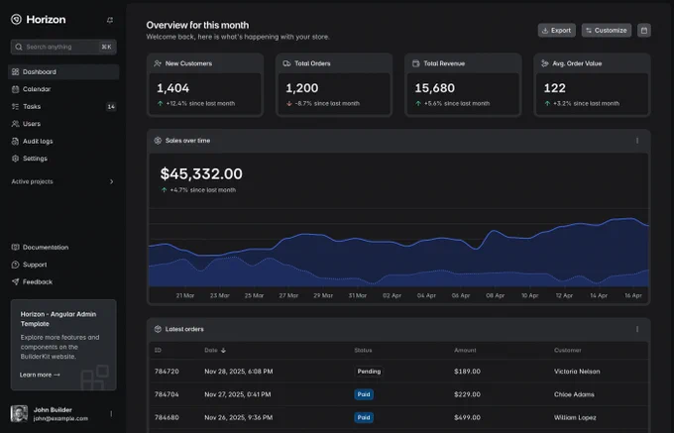Expand the Active projects section
The image size is (674, 433).
pyautogui.click(x=63, y=181)
